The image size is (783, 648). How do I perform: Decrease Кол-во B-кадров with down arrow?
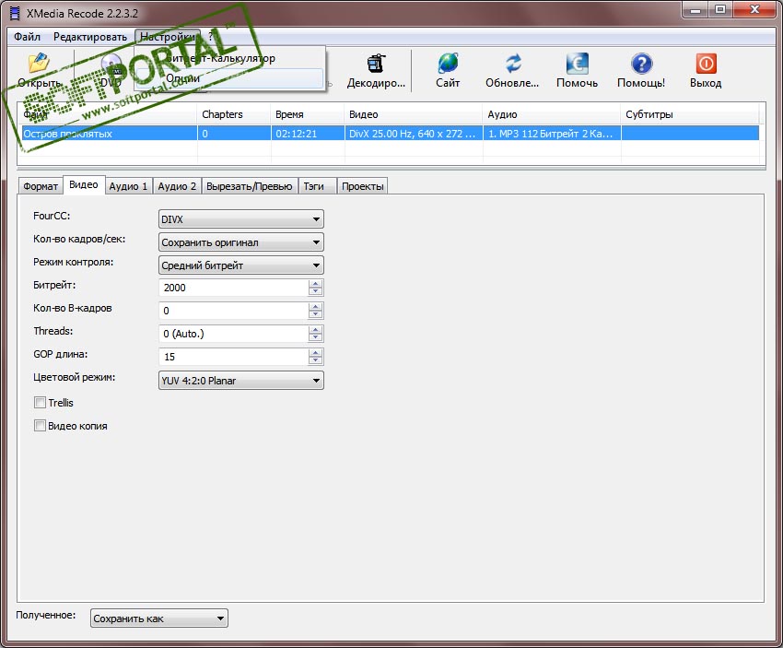click(x=316, y=314)
